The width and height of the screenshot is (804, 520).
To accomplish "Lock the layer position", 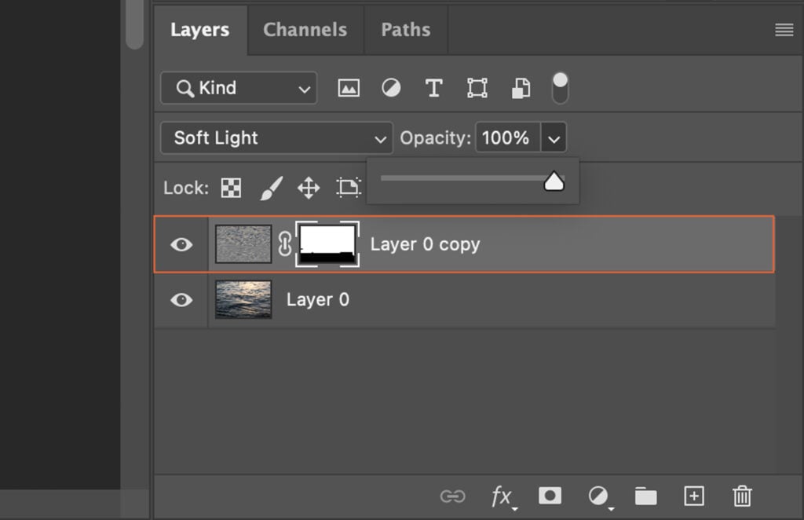I will pyautogui.click(x=308, y=188).
